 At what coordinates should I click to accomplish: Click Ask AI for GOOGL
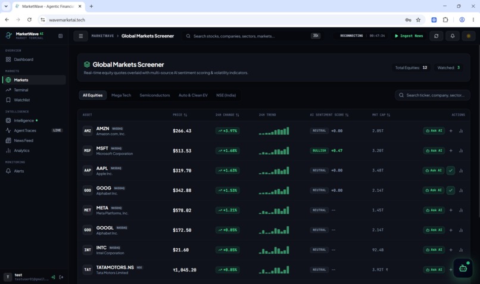click(x=434, y=230)
